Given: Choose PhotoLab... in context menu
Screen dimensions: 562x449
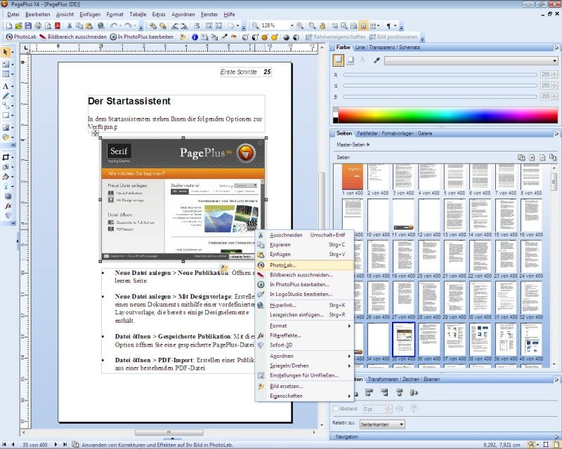Looking at the screenshot, I should pyautogui.click(x=304, y=265).
